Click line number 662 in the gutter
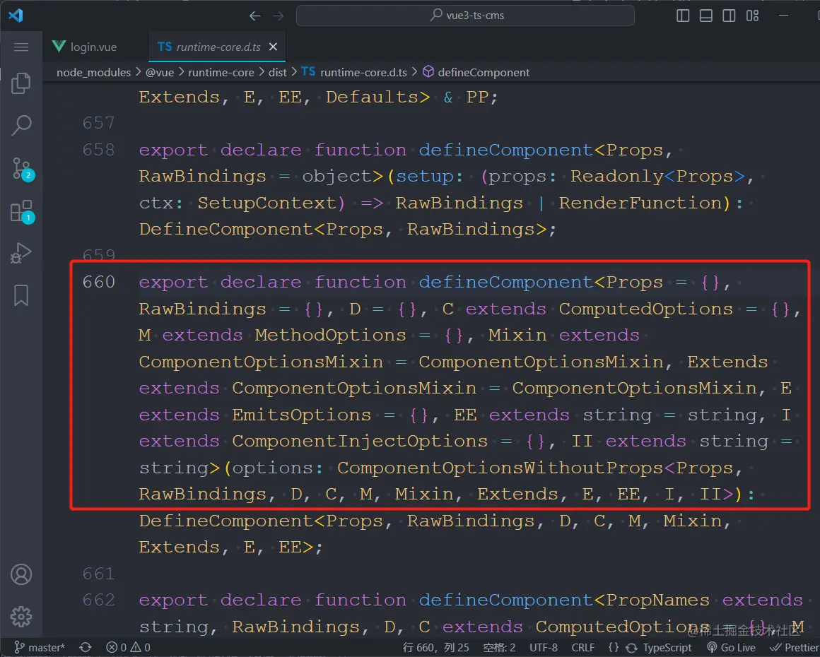This screenshot has width=820, height=657. pos(99,600)
